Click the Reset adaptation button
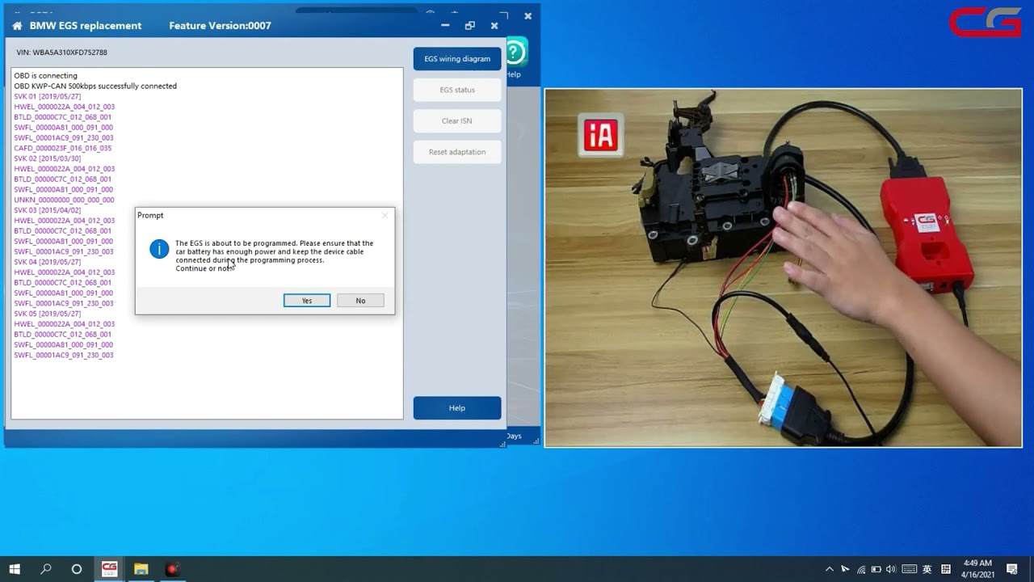The image size is (1034, 582). pyautogui.click(x=457, y=152)
